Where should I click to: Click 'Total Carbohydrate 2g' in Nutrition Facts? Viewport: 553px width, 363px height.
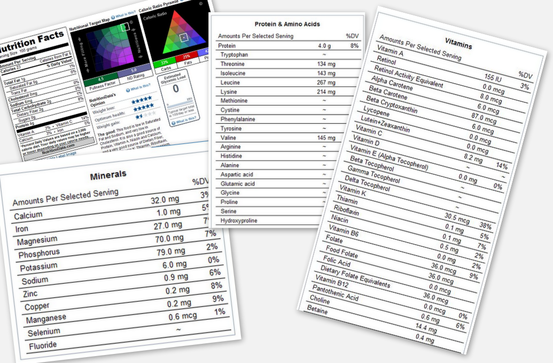(x=31, y=107)
